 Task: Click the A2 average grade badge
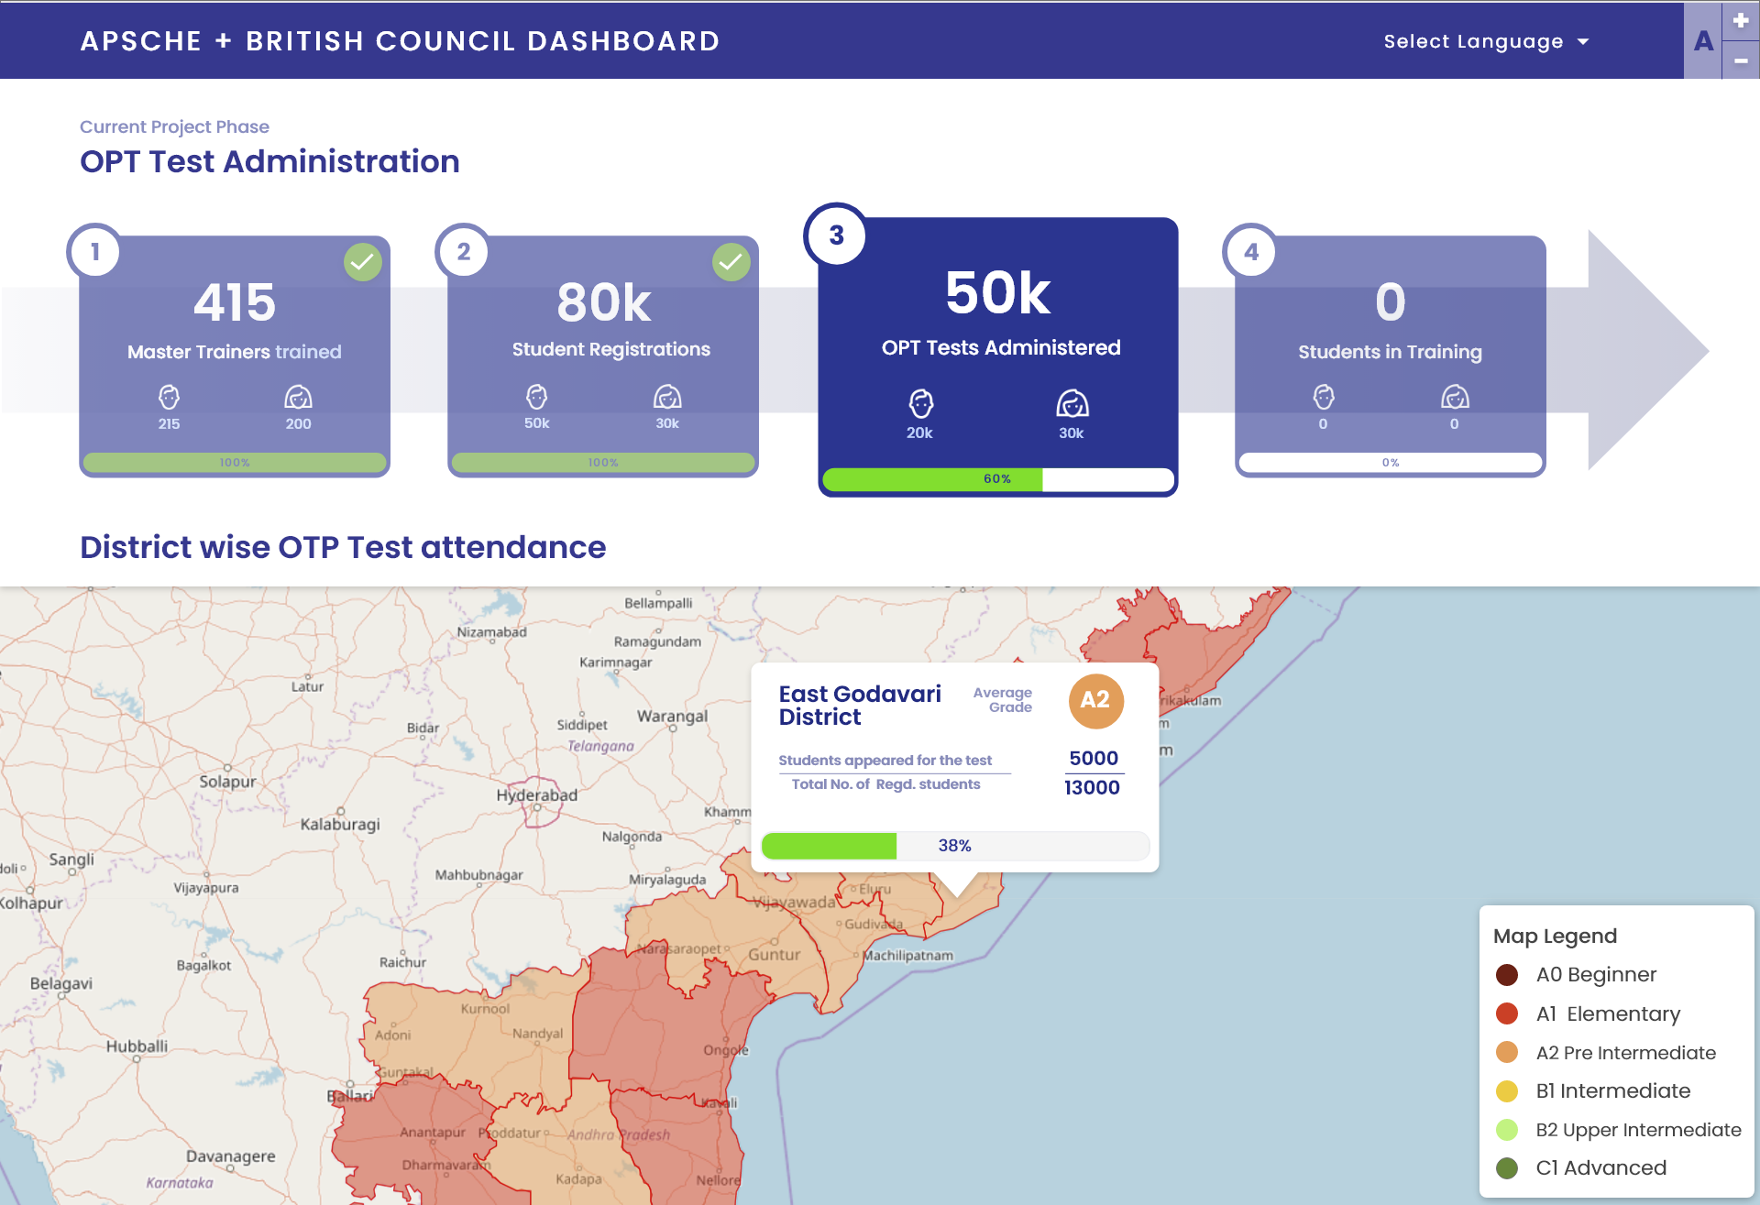click(x=1095, y=701)
